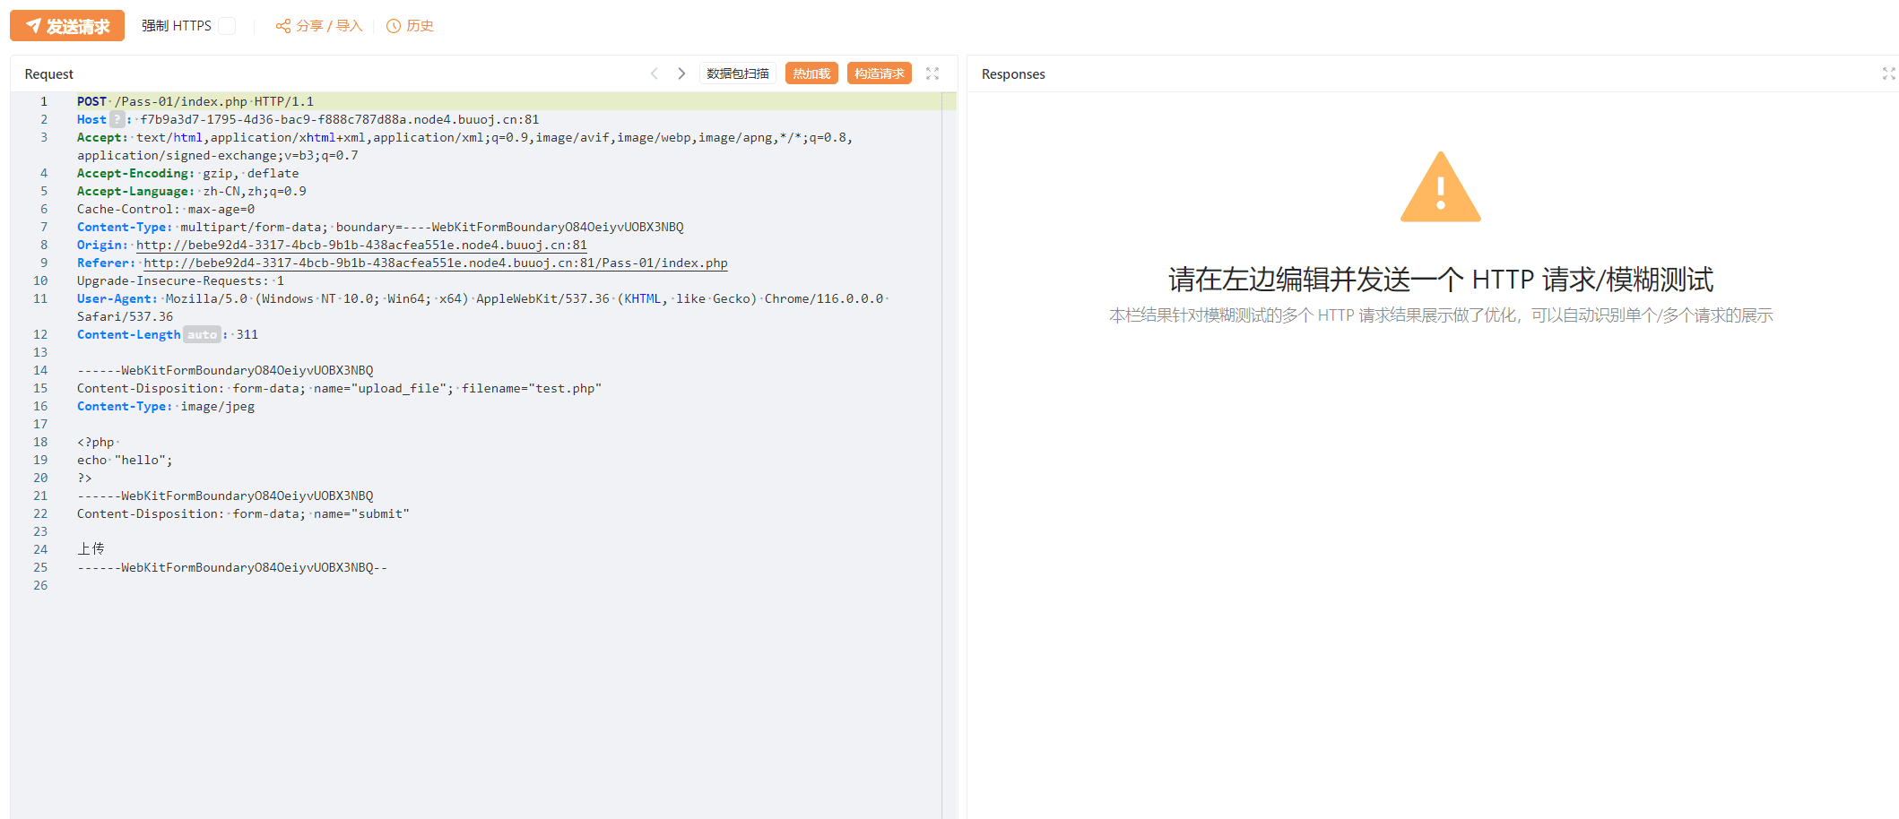Expand the Responses panel to fullscreen
Screen dimensions: 1899x819
click(1889, 73)
